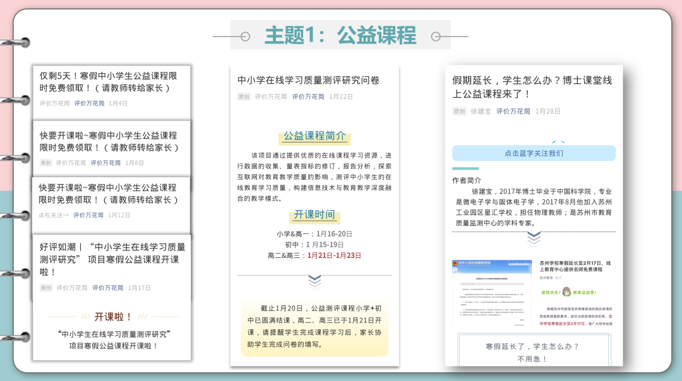Click the title 假期延长，学生怎么办？博士课堂线上公益课程来了
The image size is (682, 381).
(532, 87)
